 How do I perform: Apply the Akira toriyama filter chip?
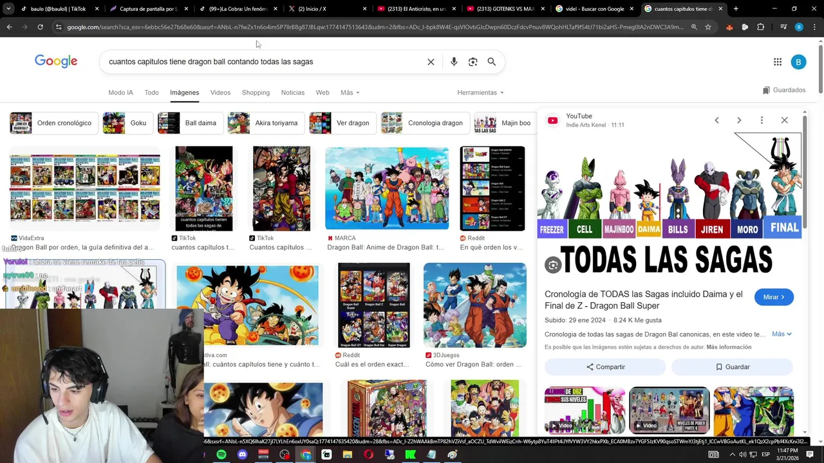tap(266, 123)
